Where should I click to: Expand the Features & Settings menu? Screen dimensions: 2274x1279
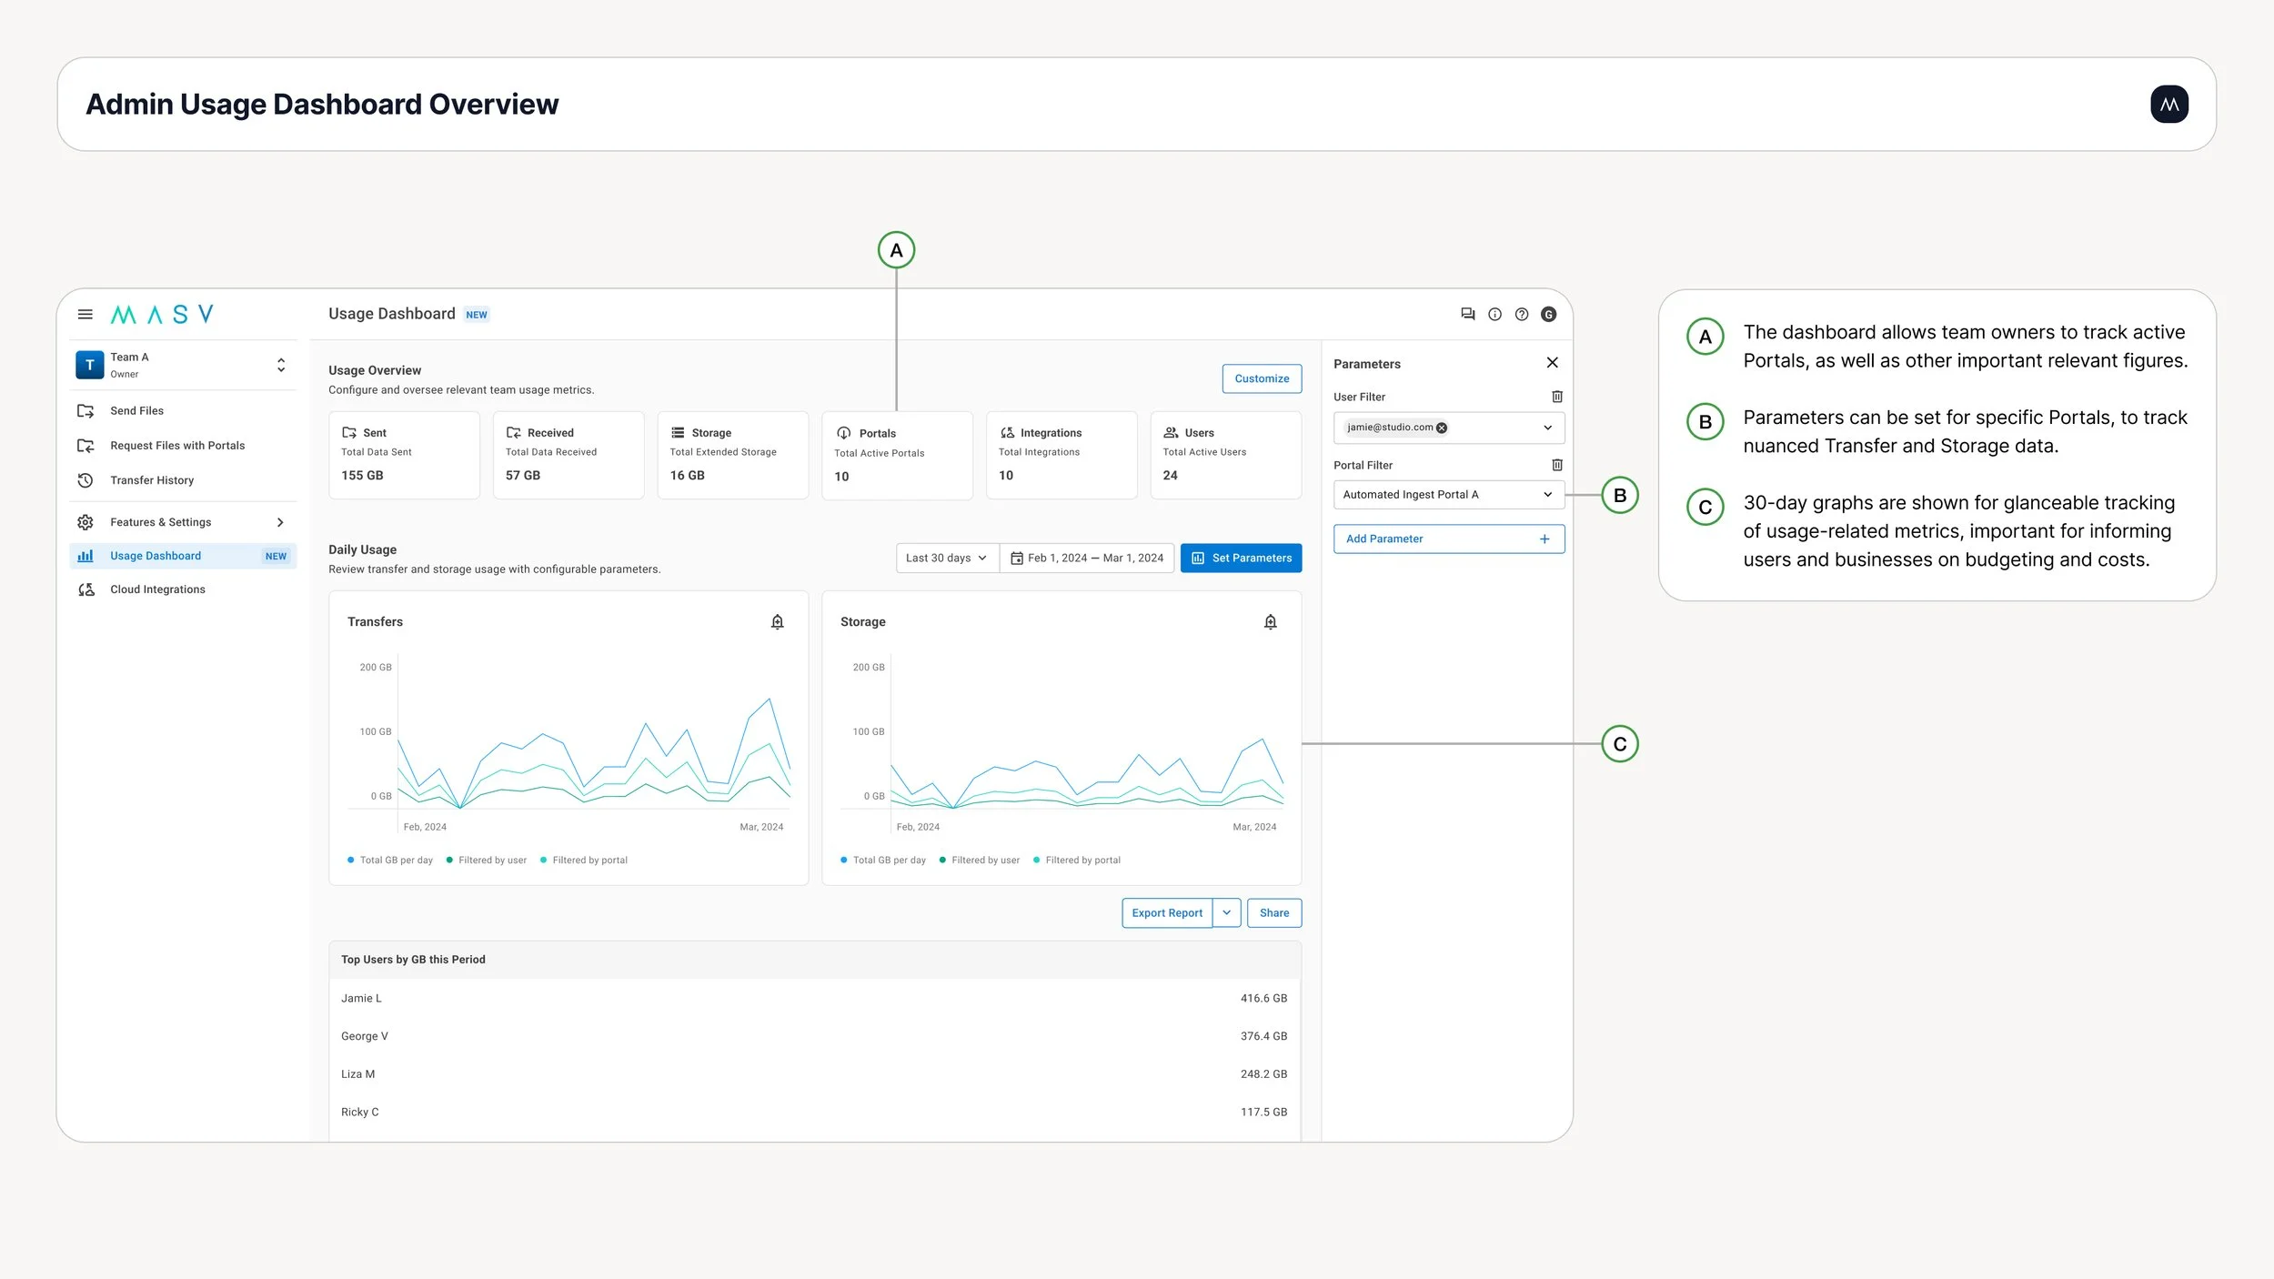tap(160, 521)
